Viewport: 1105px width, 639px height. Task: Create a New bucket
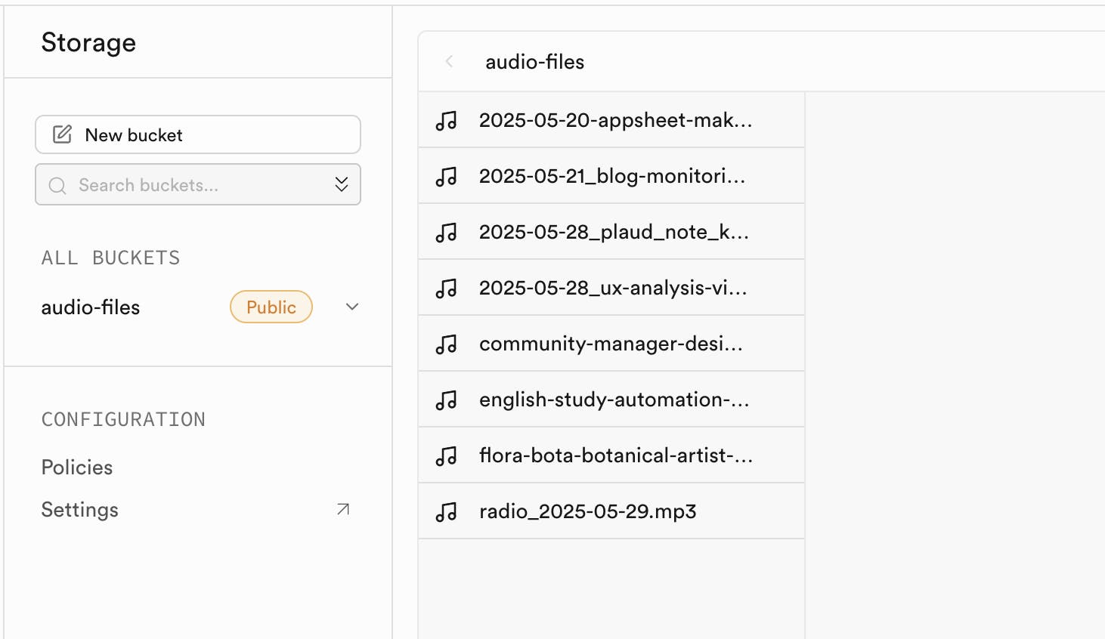pyautogui.click(x=197, y=134)
